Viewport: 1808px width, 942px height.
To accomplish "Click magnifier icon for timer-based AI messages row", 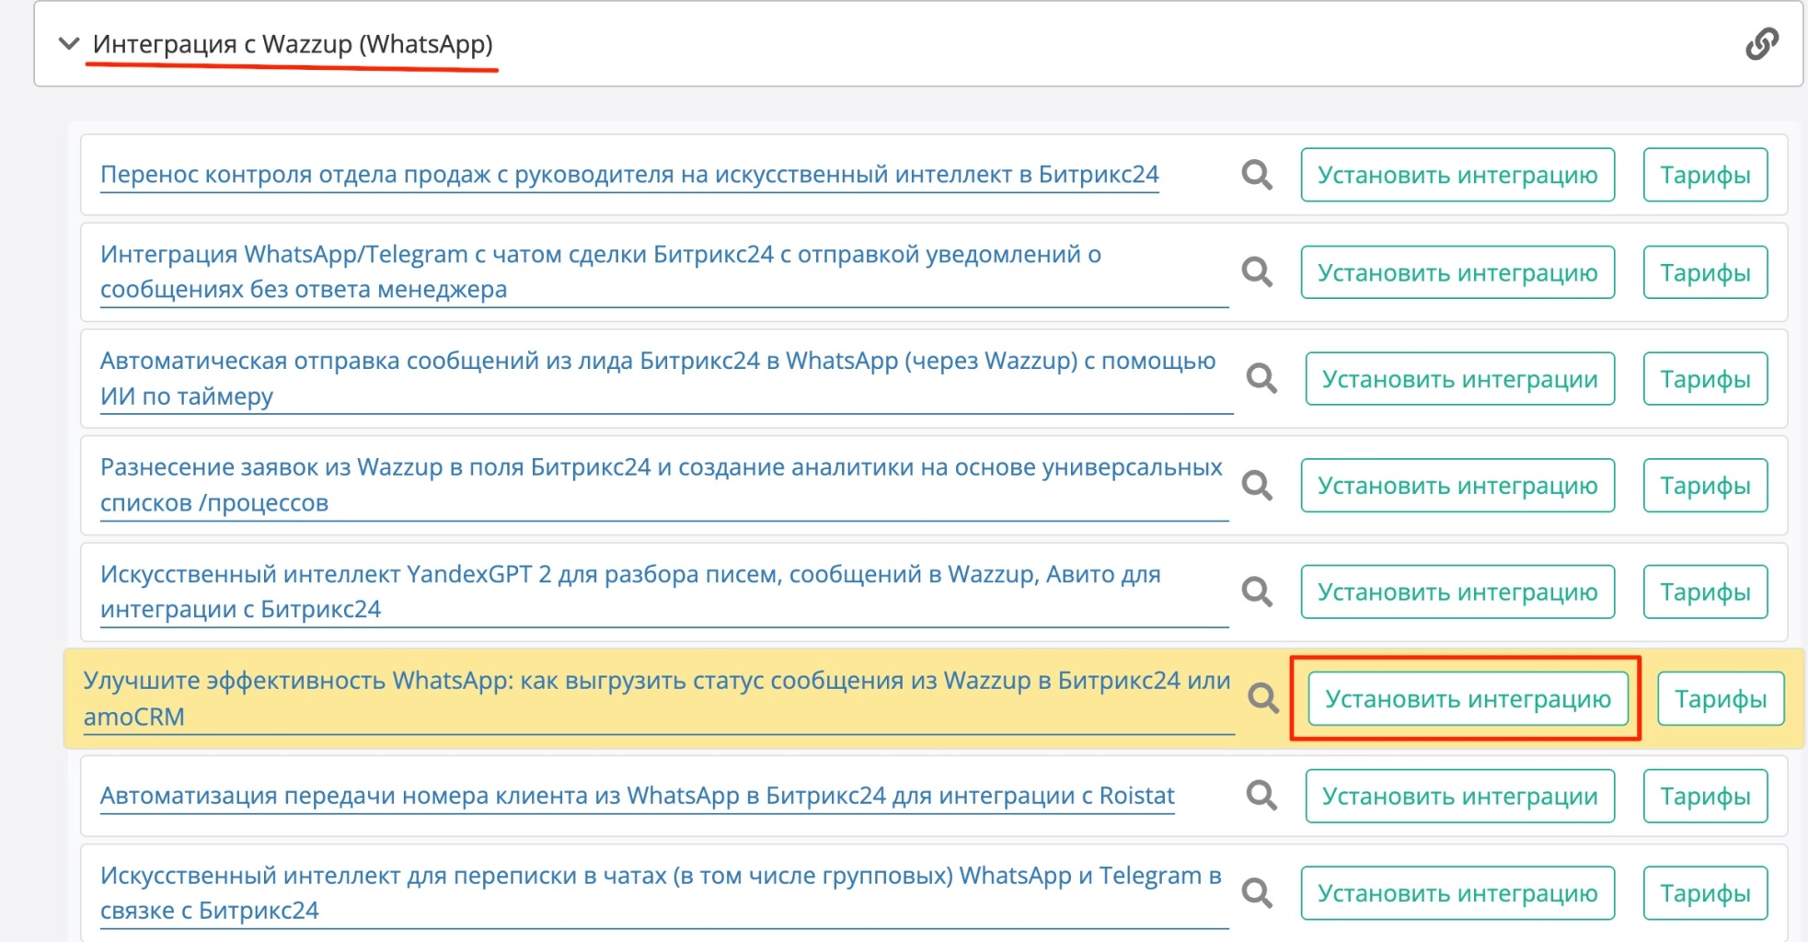I will coord(1261,378).
